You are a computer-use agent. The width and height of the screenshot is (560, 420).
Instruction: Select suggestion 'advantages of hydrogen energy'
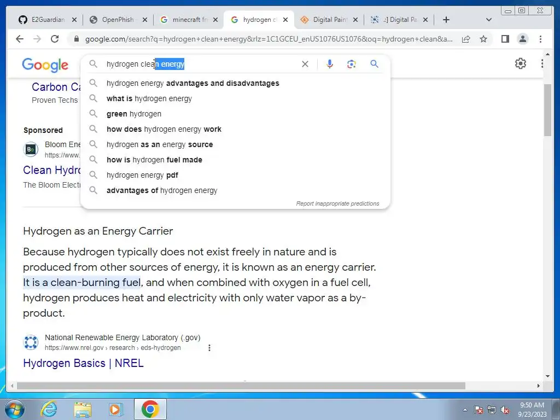pos(235,191)
